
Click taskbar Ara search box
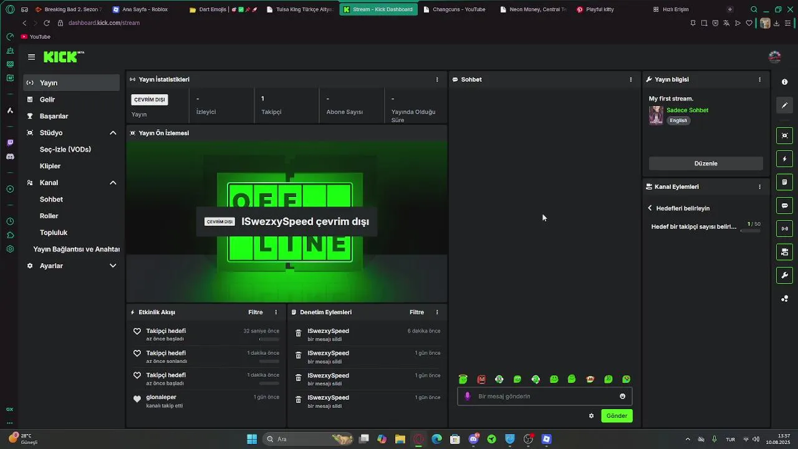pos(309,439)
